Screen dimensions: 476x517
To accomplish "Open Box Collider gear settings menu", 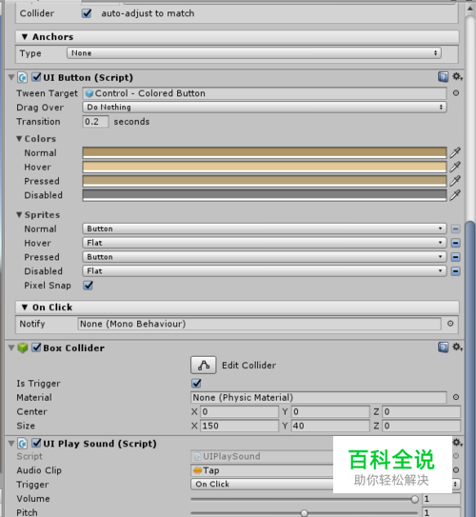I will pyautogui.click(x=457, y=348).
